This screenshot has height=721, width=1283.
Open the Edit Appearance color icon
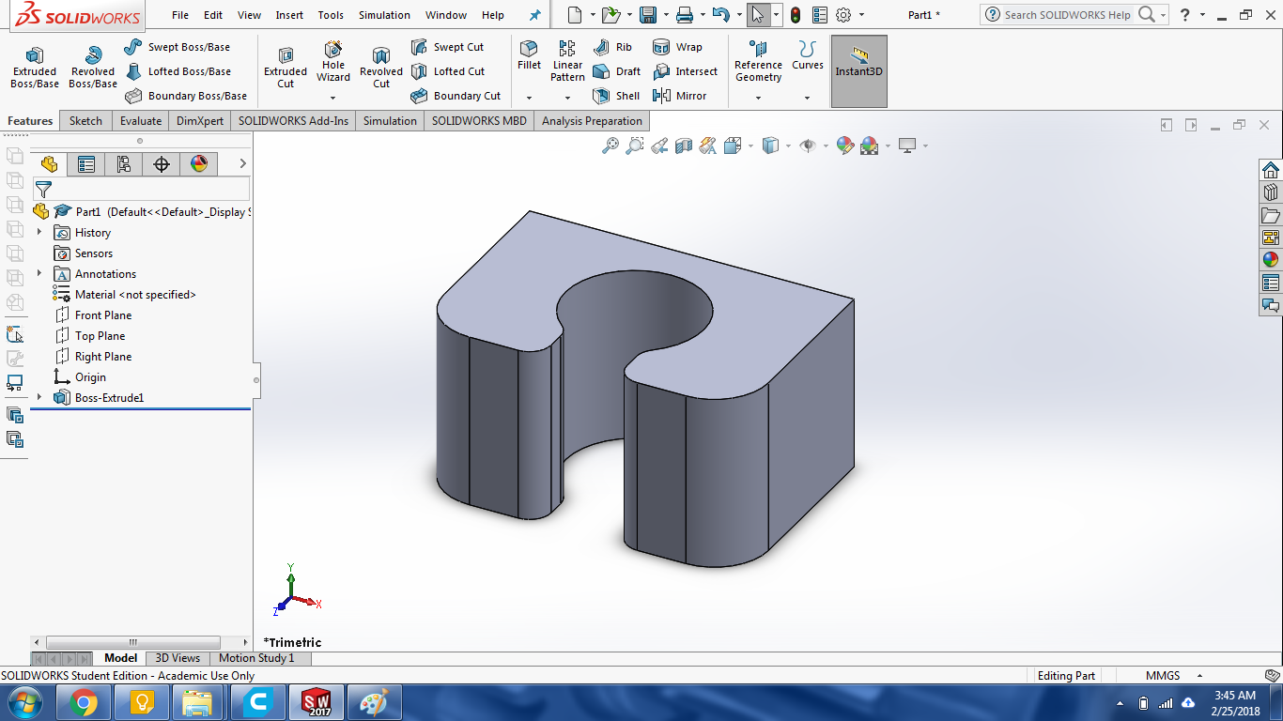pyautogui.click(x=844, y=146)
